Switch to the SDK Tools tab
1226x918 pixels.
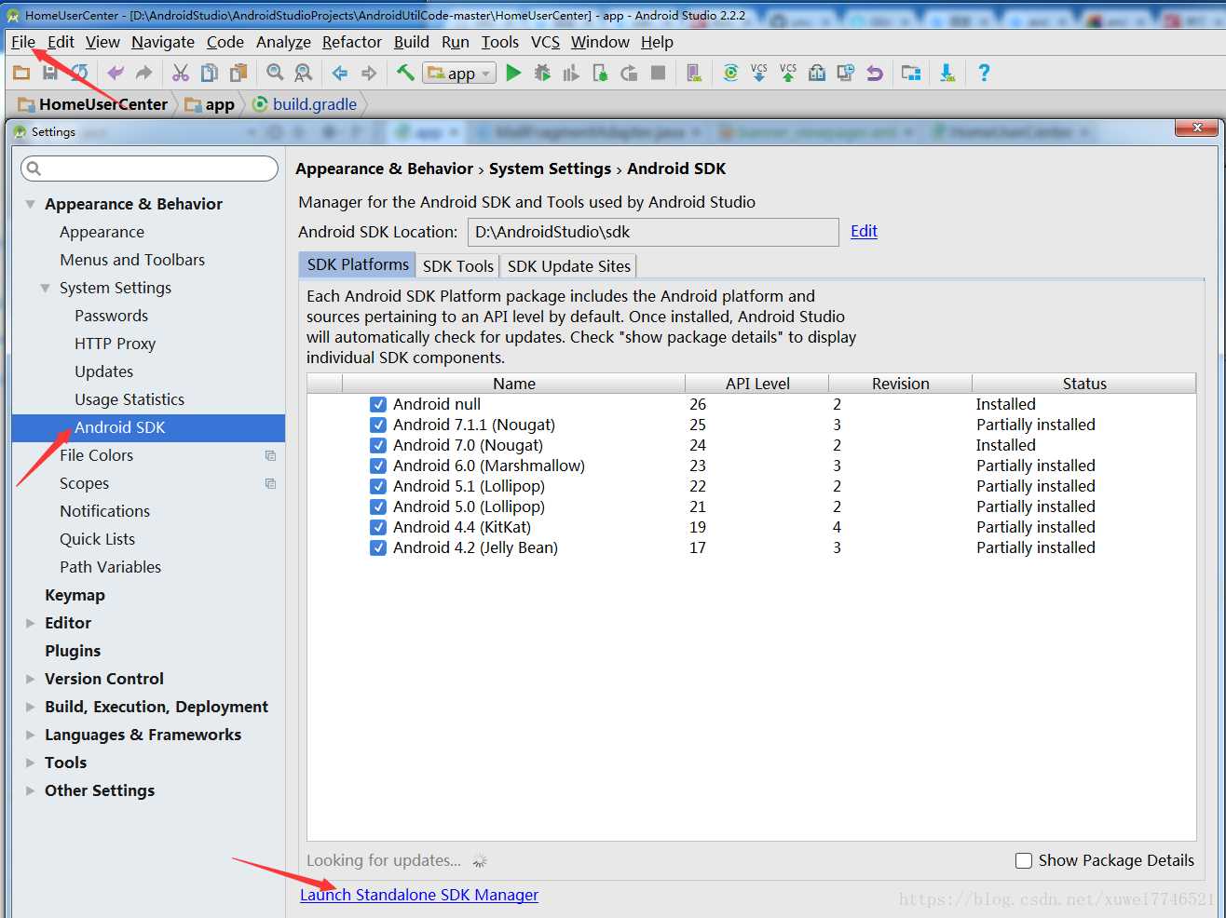coord(456,264)
